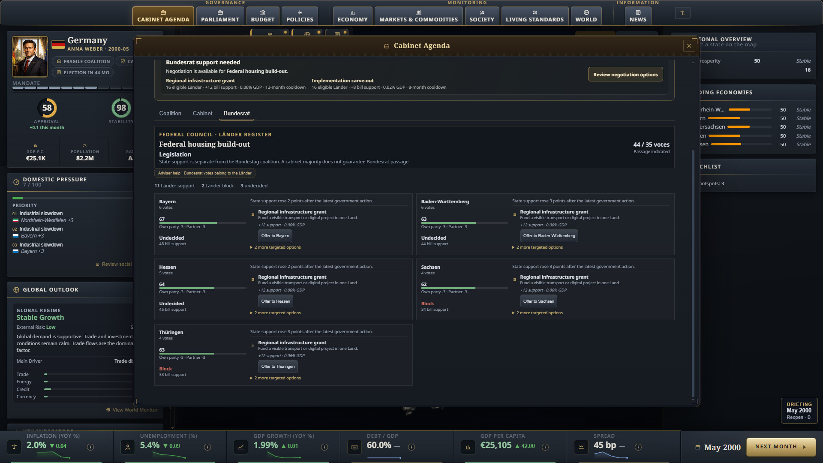Open the News panel
The width and height of the screenshot is (823, 463).
pos(638,16)
